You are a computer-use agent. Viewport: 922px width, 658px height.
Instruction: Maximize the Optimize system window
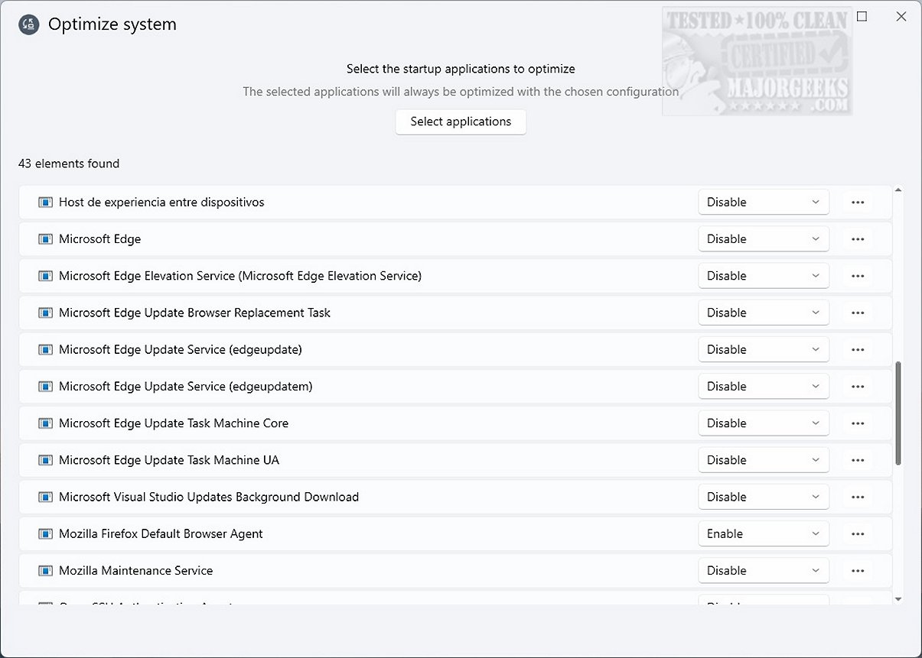pos(862,17)
